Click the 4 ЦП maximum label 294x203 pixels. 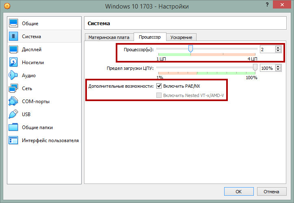tap(252, 59)
